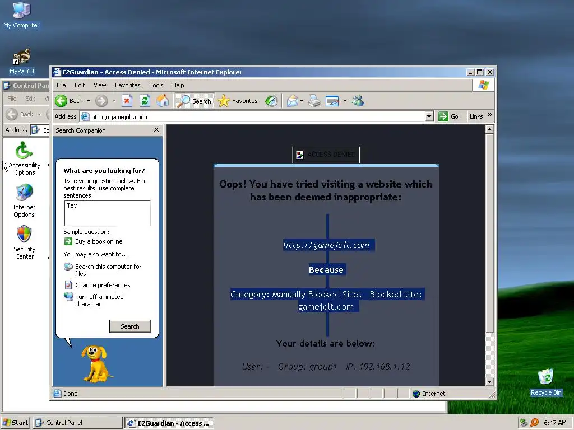Screen dimensions: 574x430
Task: Select Change preferences in Search Companion
Action: 103,285
